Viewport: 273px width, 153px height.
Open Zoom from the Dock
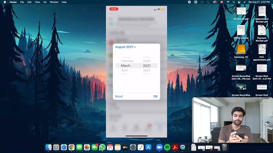pyautogui.click(x=159, y=147)
